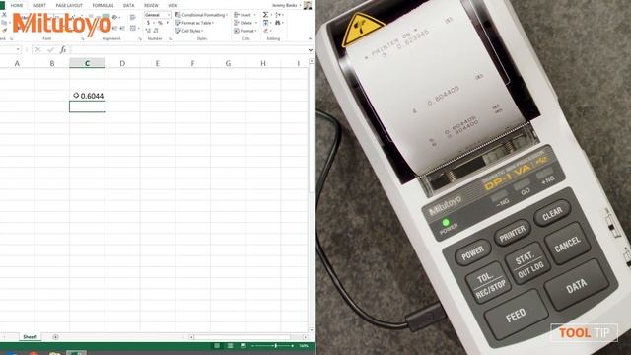
Task: Click the zoom out minus button
Action: [252, 346]
